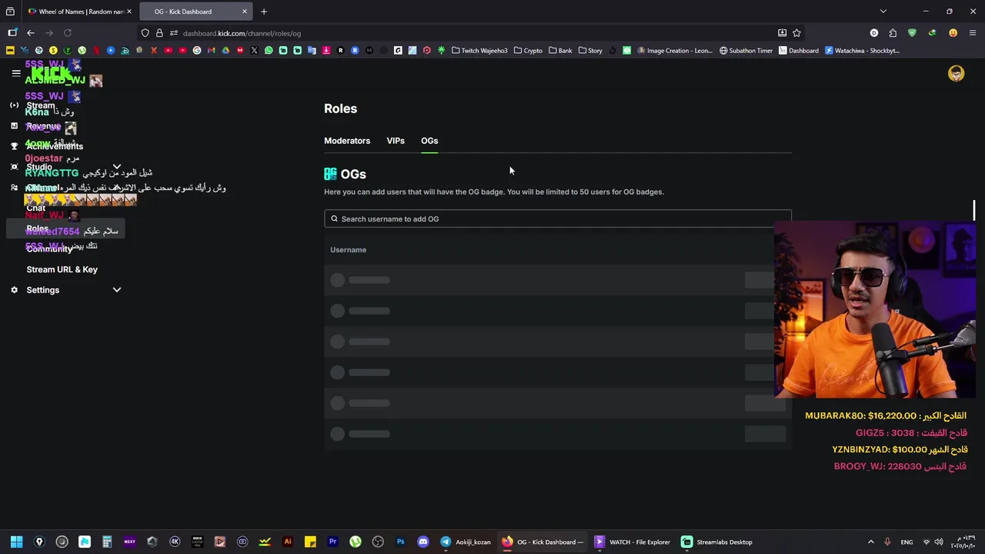Click the new tab plus button
This screenshot has width=985, height=554.
click(264, 12)
